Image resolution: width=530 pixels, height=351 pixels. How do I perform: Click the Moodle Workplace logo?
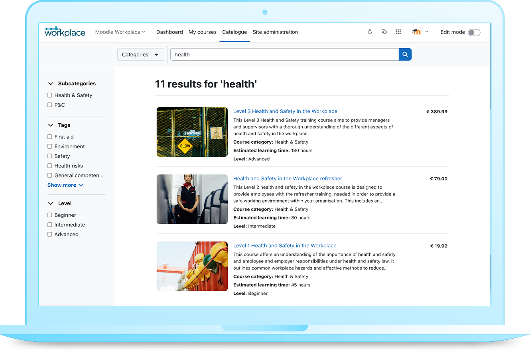(x=65, y=32)
